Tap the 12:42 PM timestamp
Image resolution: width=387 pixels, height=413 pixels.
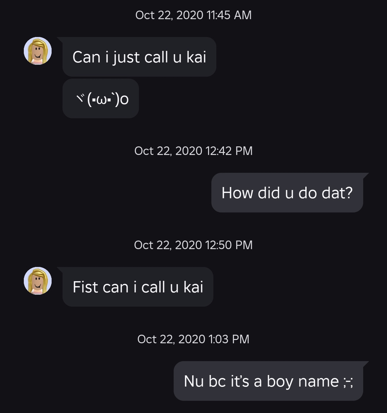(x=193, y=151)
